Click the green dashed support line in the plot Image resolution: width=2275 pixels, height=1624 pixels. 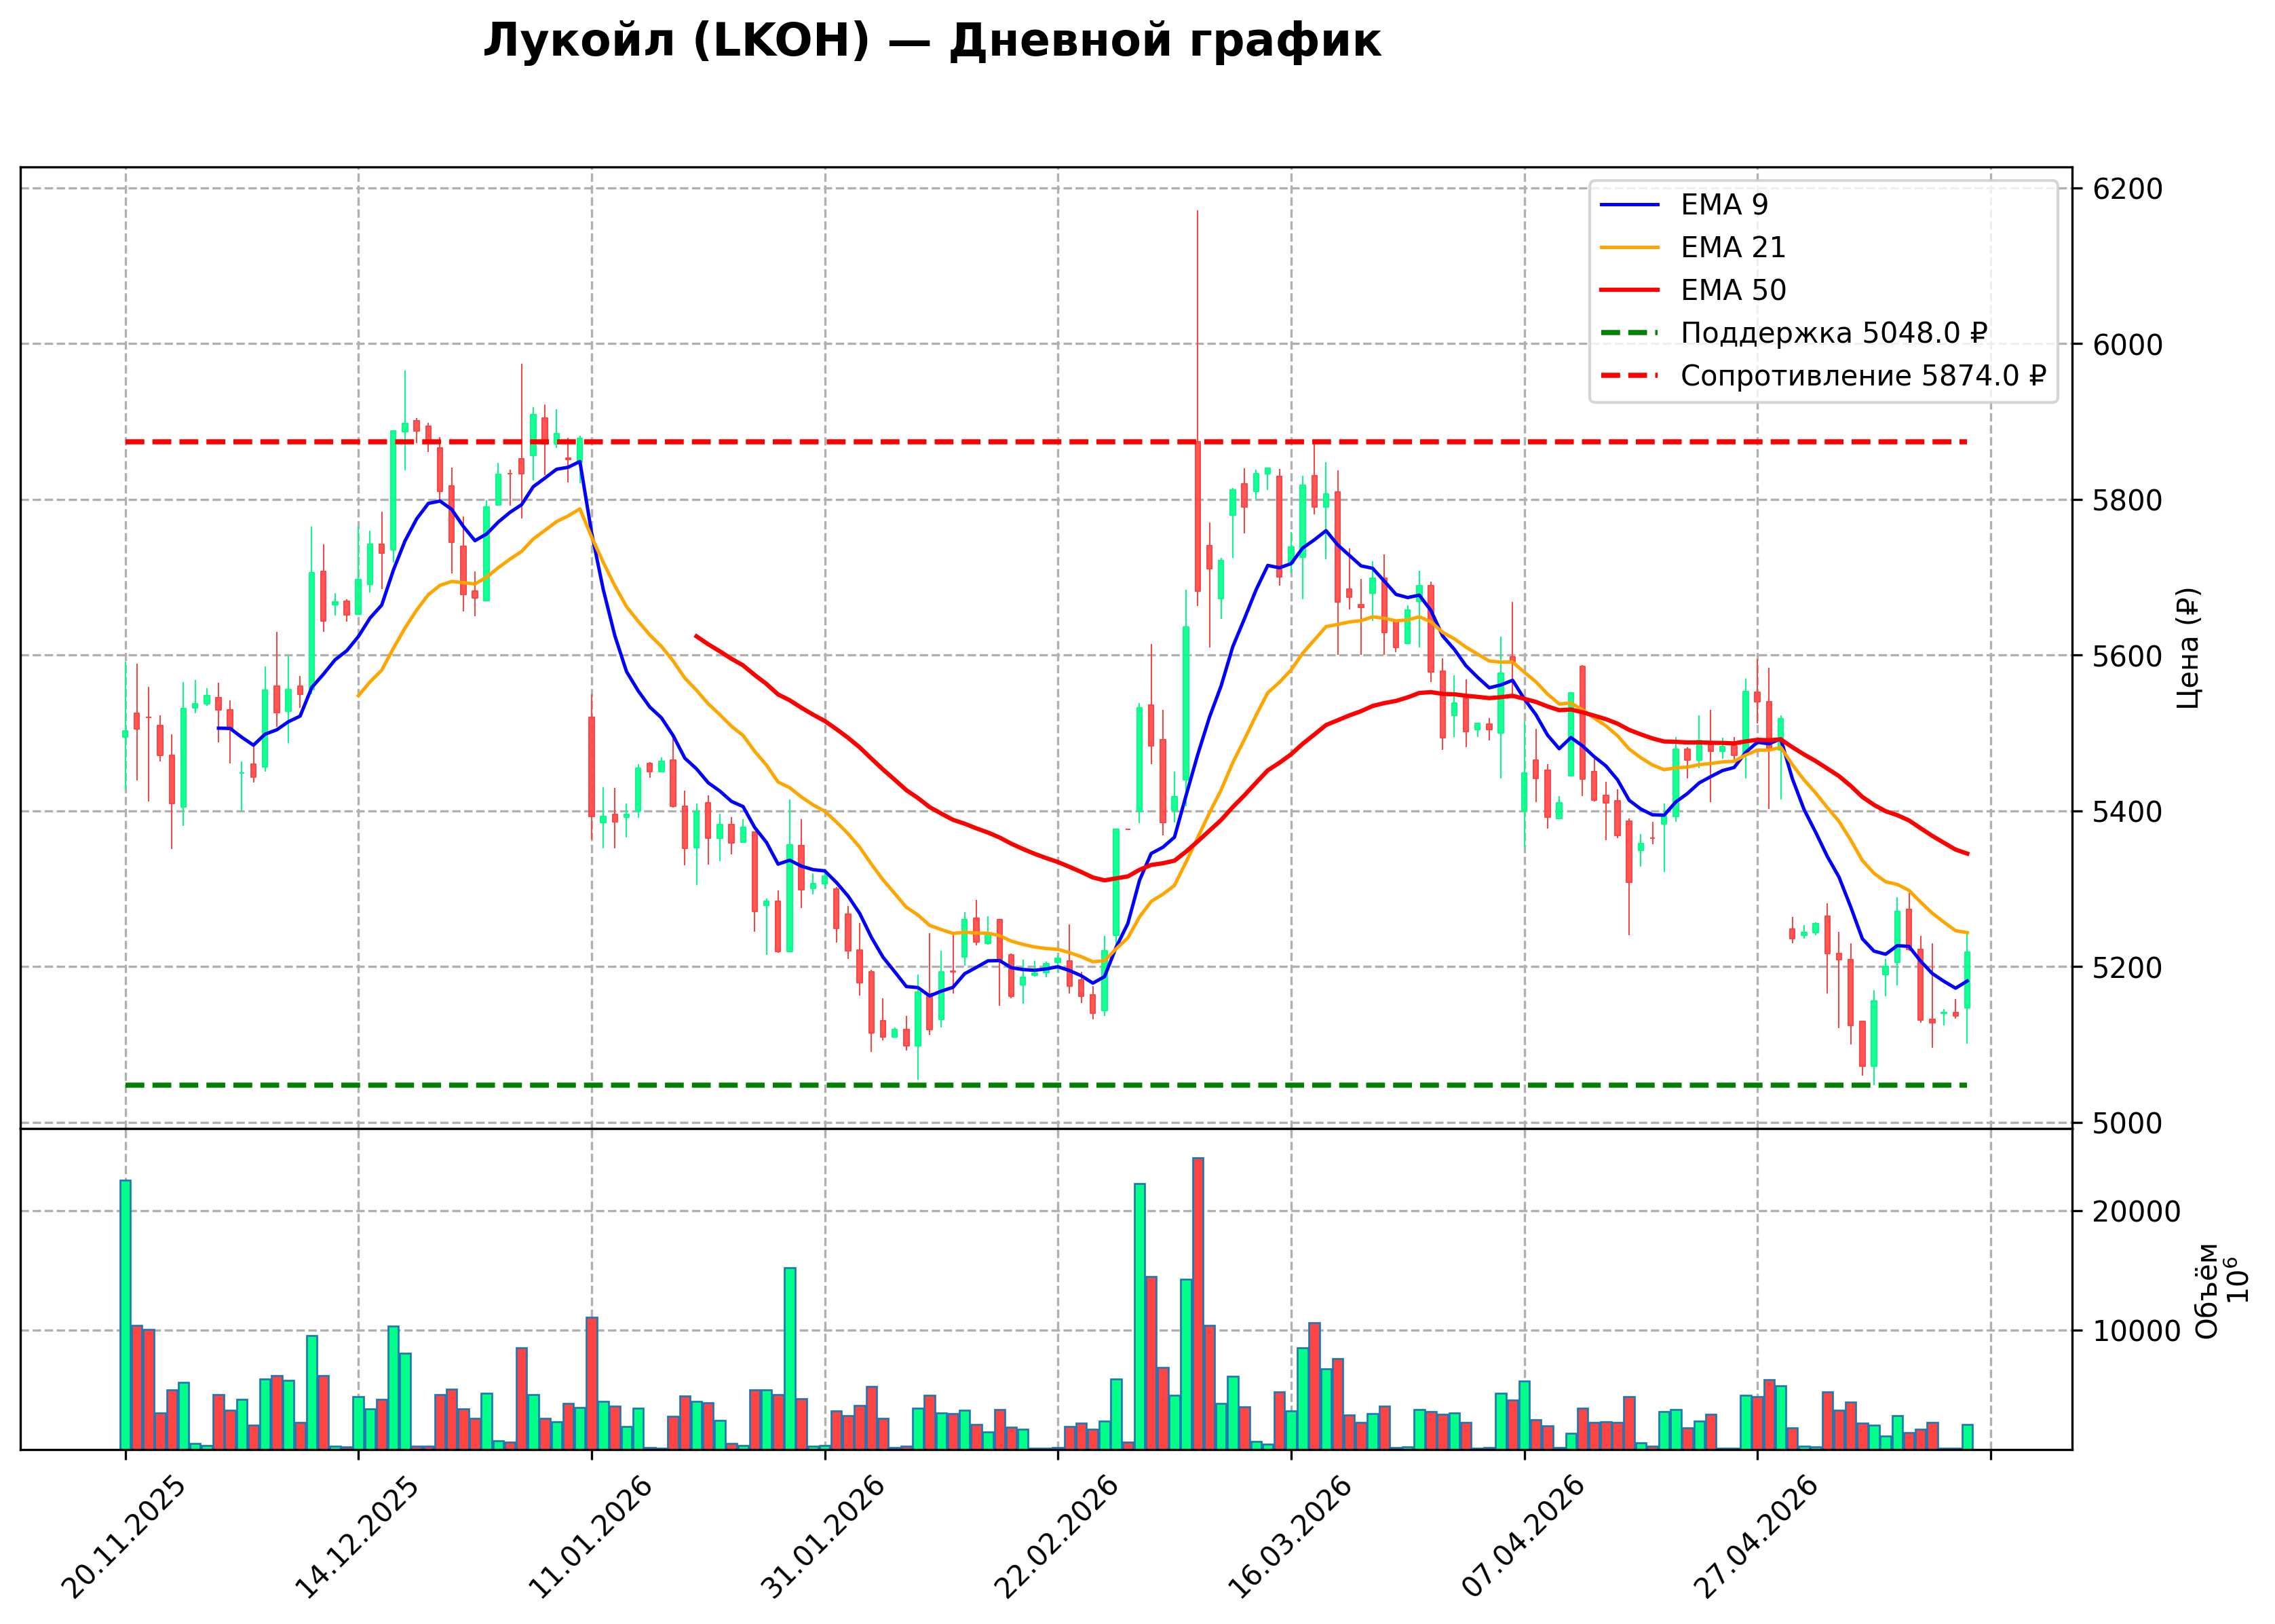pyautogui.click(x=1046, y=1085)
